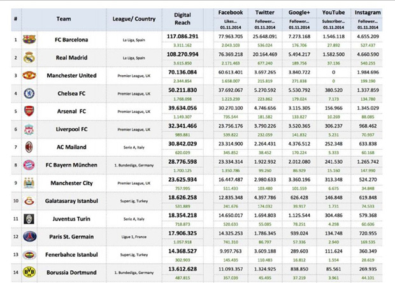Click the Liverpool FC club crest
The width and height of the screenshot is (395, 283).
pos(29,129)
